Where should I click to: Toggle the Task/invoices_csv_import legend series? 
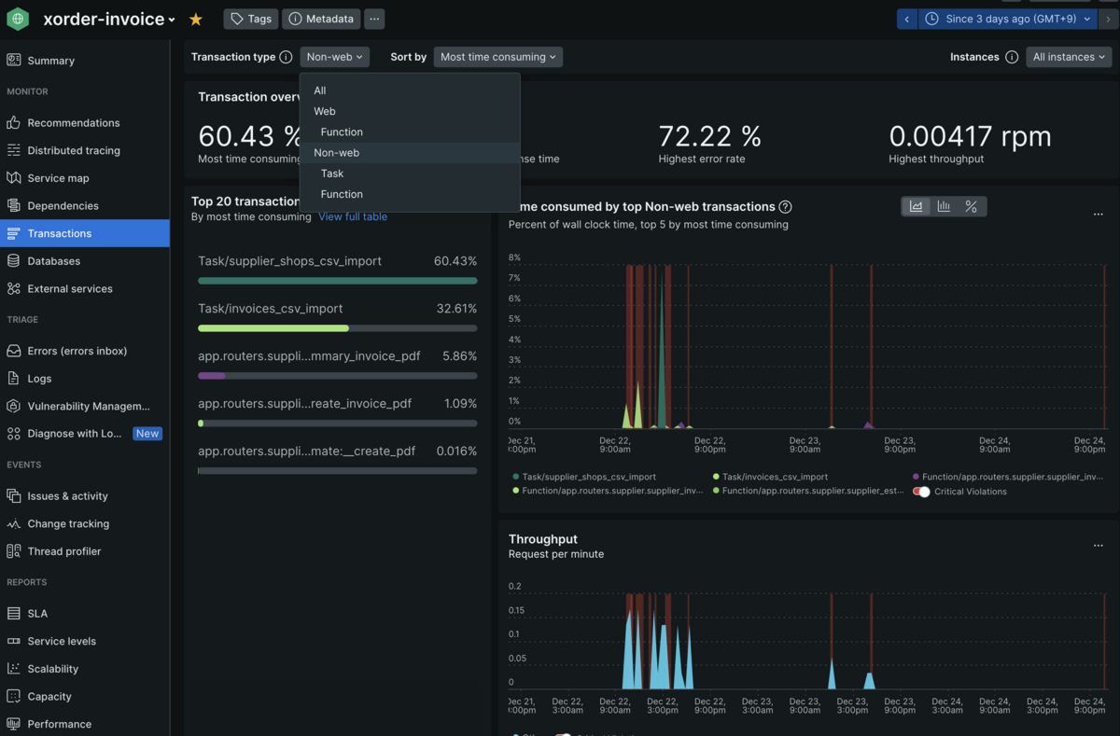(770, 477)
